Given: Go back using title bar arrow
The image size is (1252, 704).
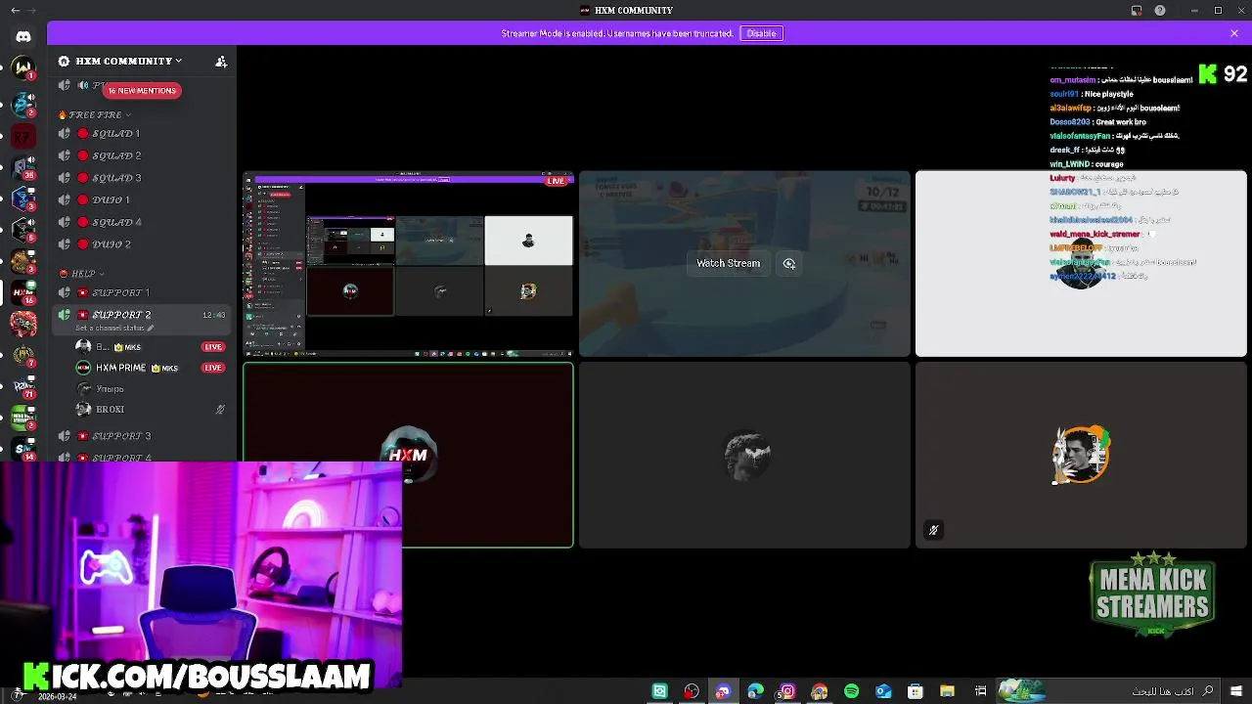Looking at the screenshot, I should pyautogui.click(x=15, y=11).
